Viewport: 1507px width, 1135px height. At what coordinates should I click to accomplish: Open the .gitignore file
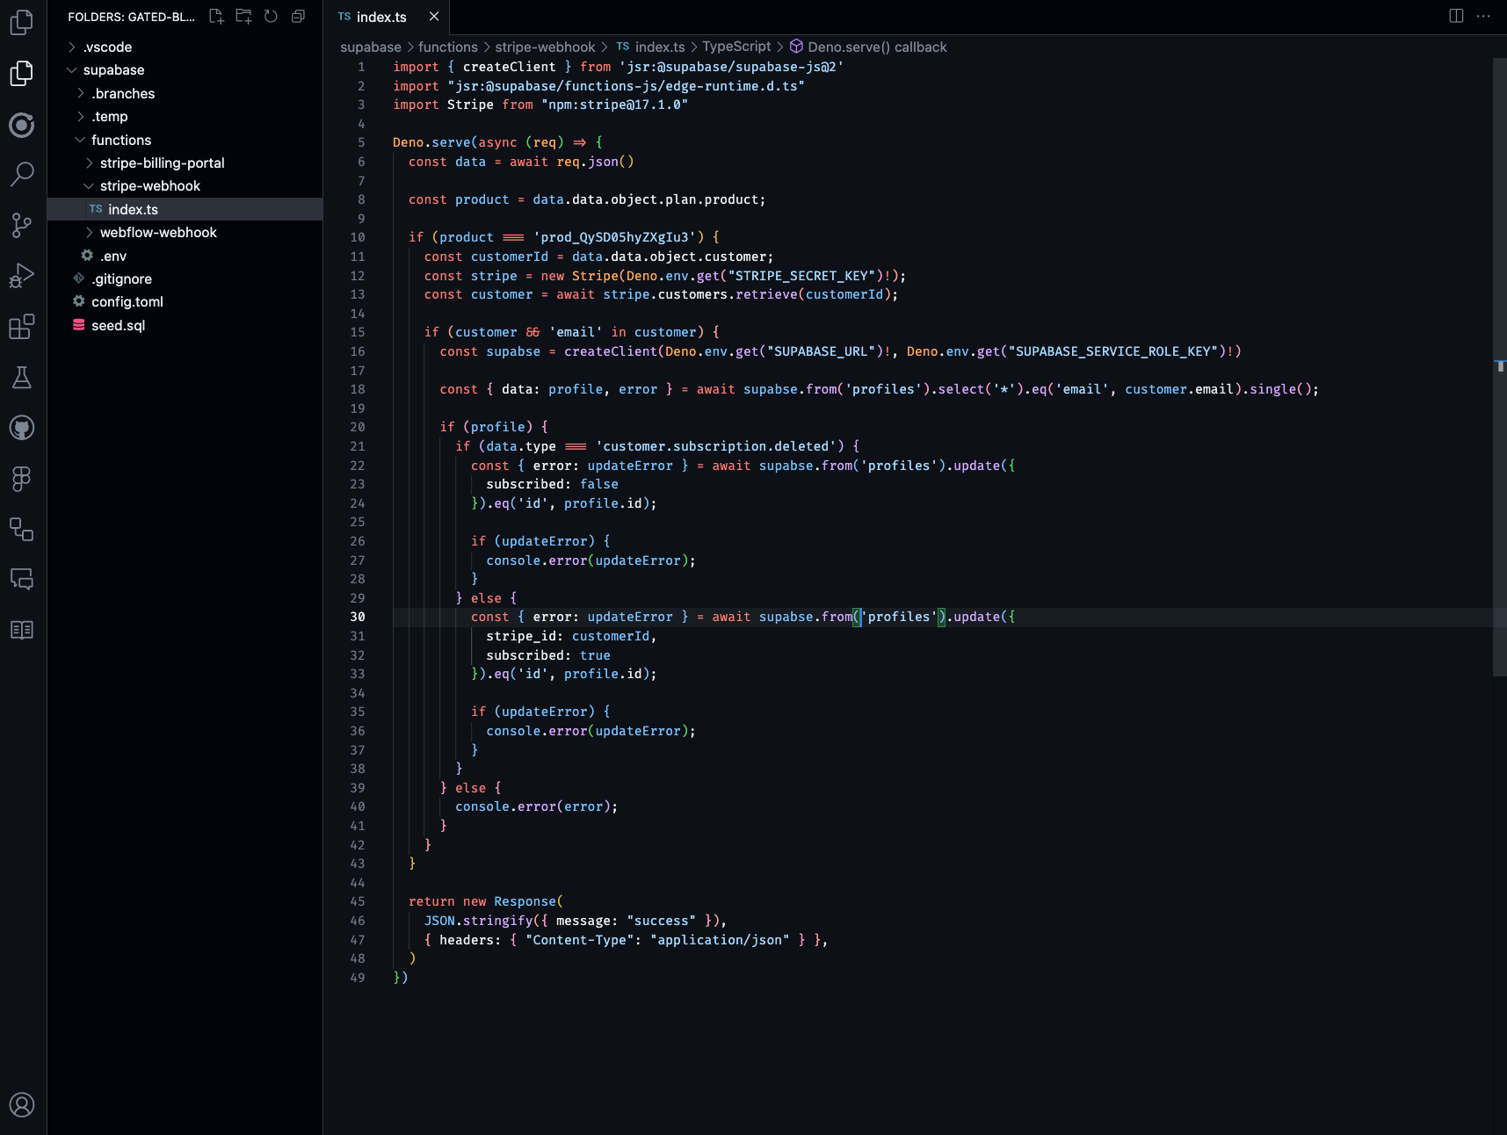[185, 278]
